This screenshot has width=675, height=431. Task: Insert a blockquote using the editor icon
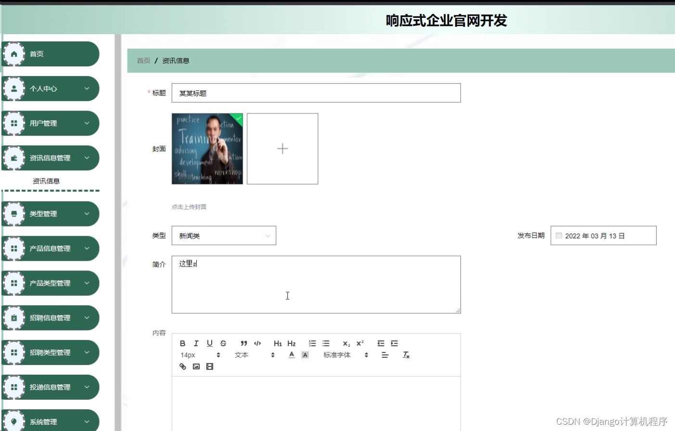pos(243,343)
